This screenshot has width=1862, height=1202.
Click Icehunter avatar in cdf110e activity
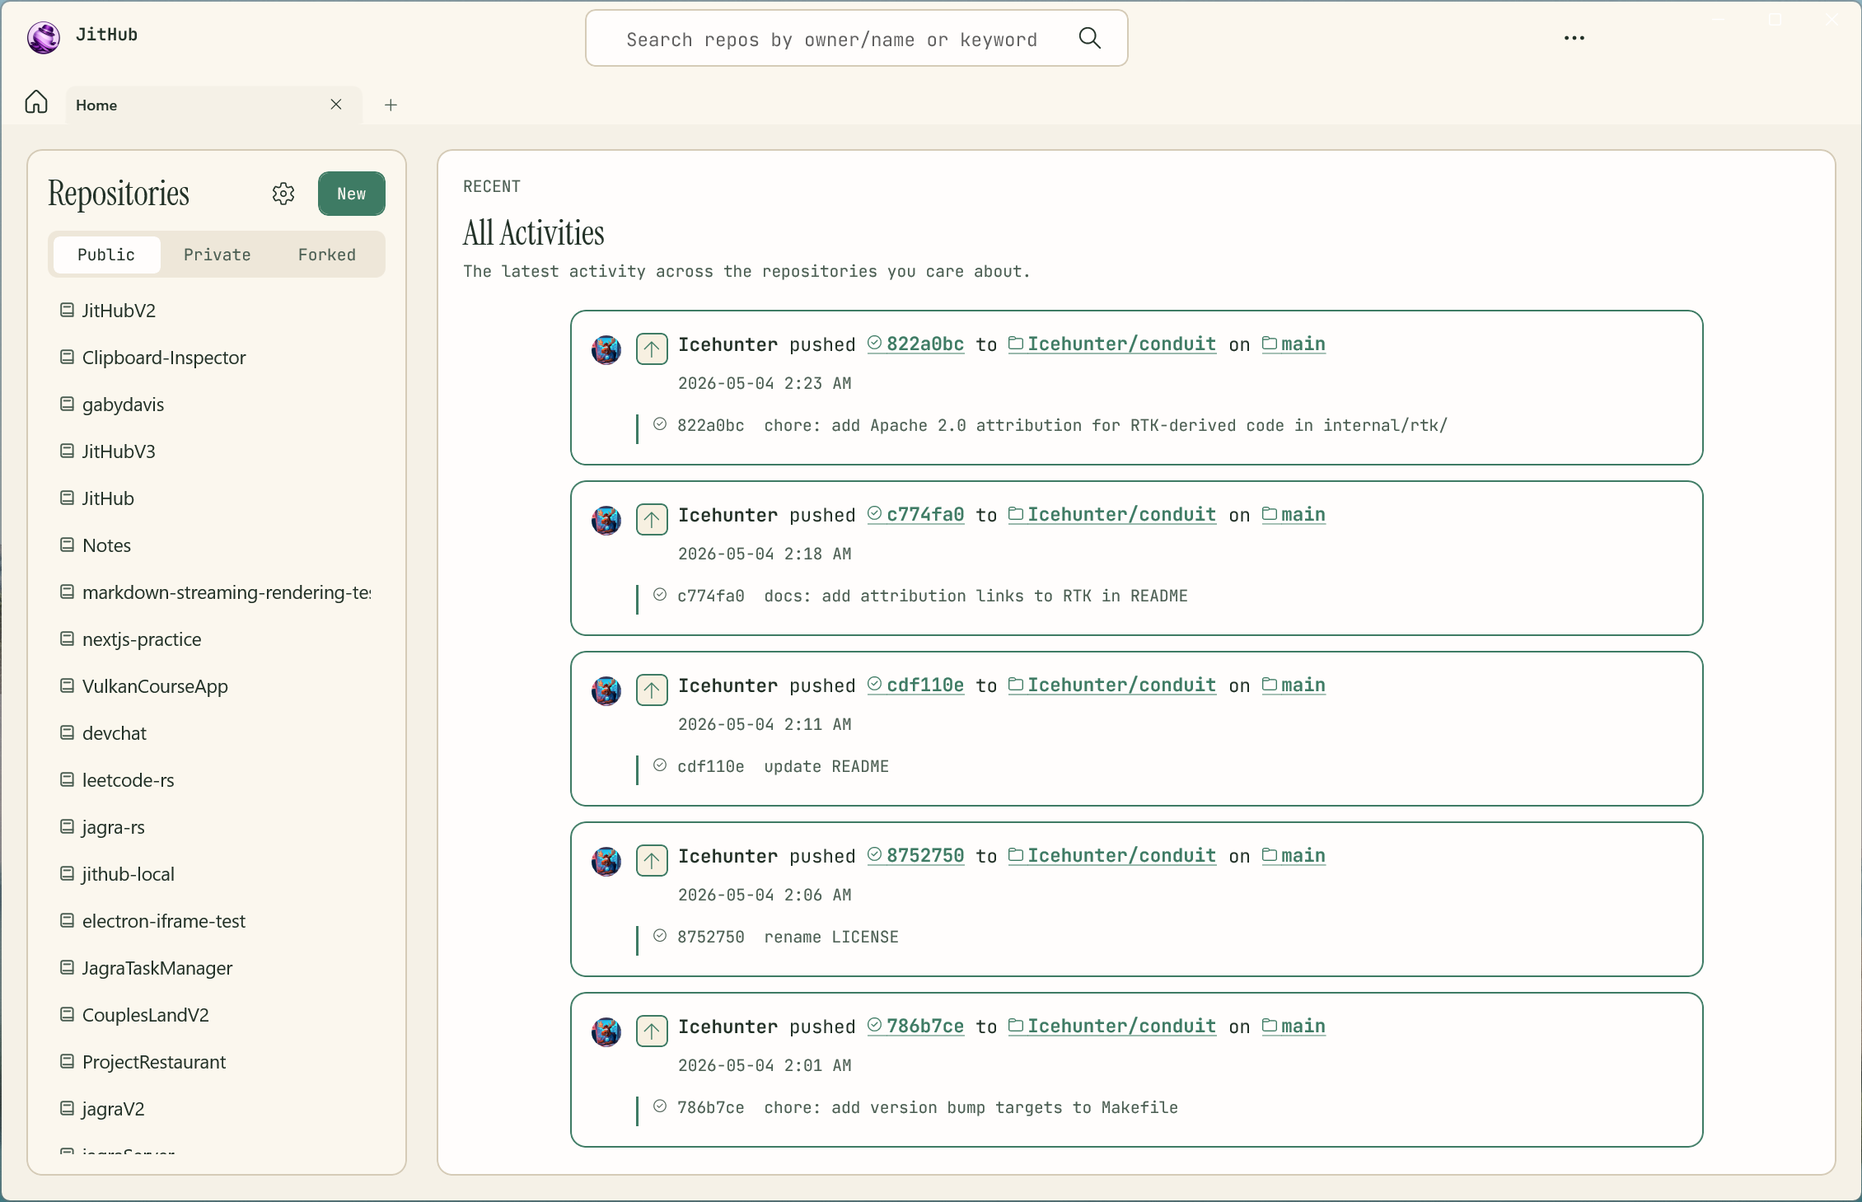(x=606, y=690)
